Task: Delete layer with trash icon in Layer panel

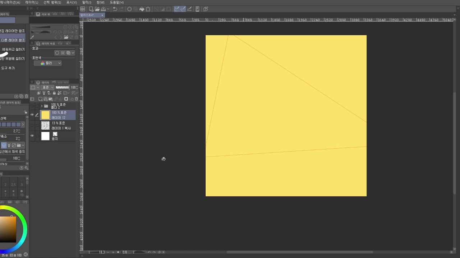Action: (x=76, y=99)
